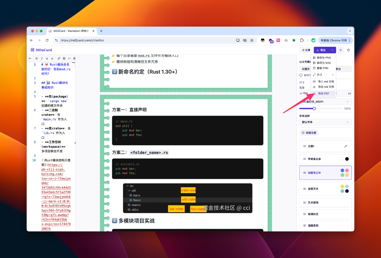Open the pink translate extension icon
Screen dimensions: 381x258
click(x=278, y=40)
